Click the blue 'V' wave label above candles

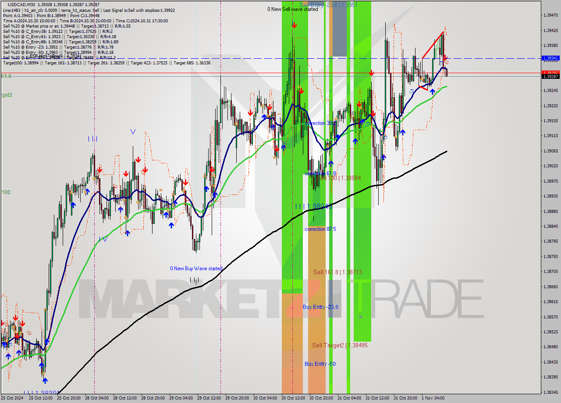[x=133, y=131]
